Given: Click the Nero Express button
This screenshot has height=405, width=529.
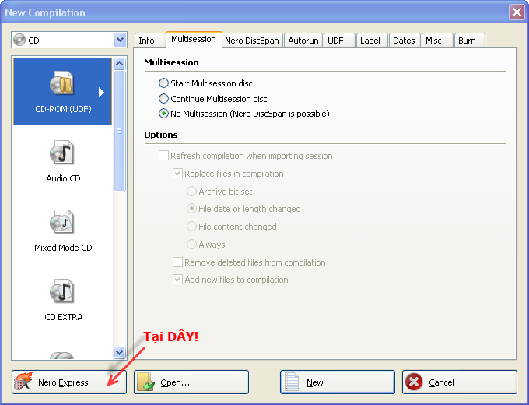Looking at the screenshot, I should (69, 382).
